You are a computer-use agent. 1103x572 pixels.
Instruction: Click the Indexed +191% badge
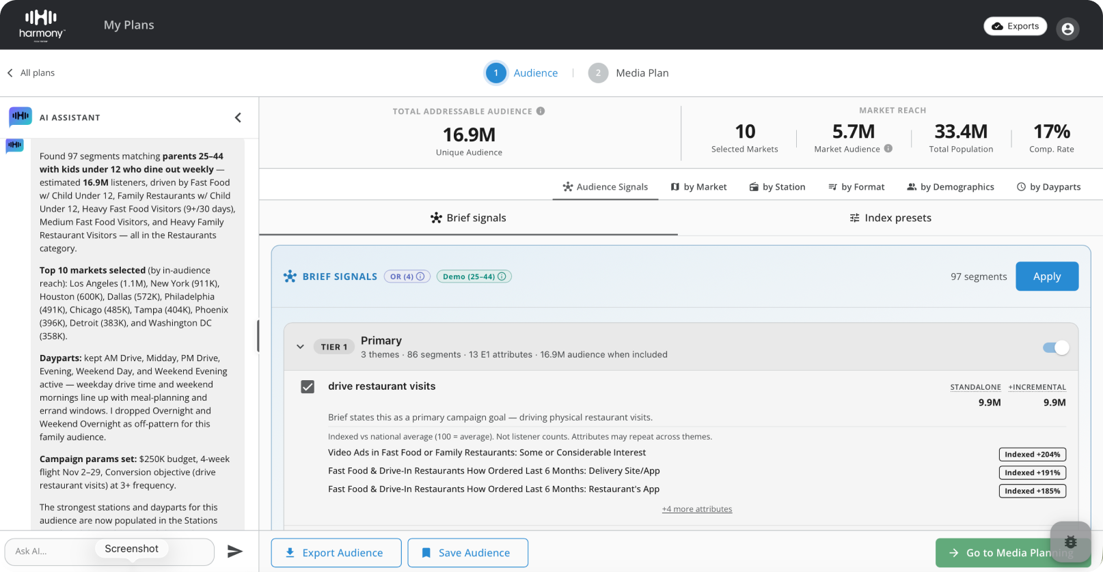(x=1032, y=472)
